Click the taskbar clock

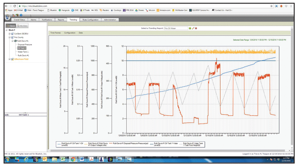286,160
